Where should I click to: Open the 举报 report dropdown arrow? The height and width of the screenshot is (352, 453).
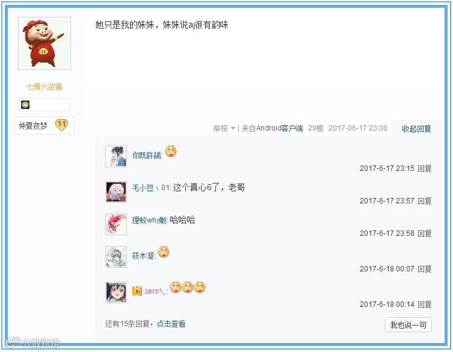pos(233,128)
